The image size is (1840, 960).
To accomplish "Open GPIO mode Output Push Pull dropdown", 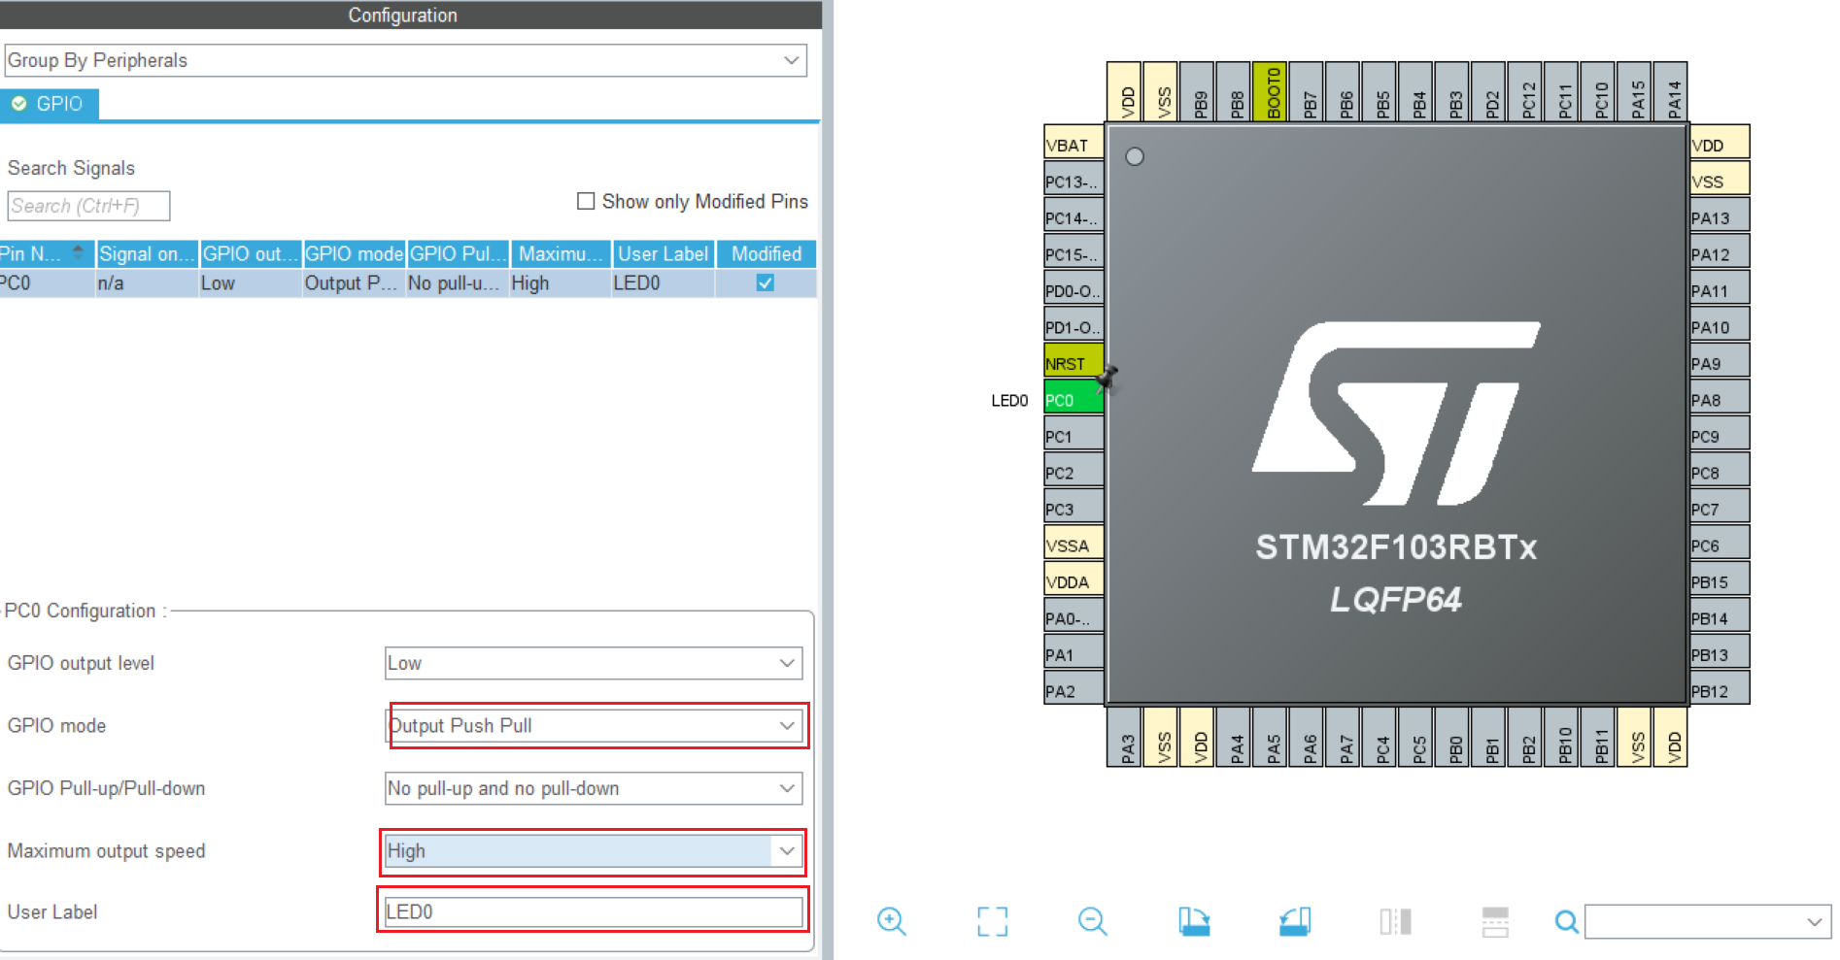I will coord(594,726).
